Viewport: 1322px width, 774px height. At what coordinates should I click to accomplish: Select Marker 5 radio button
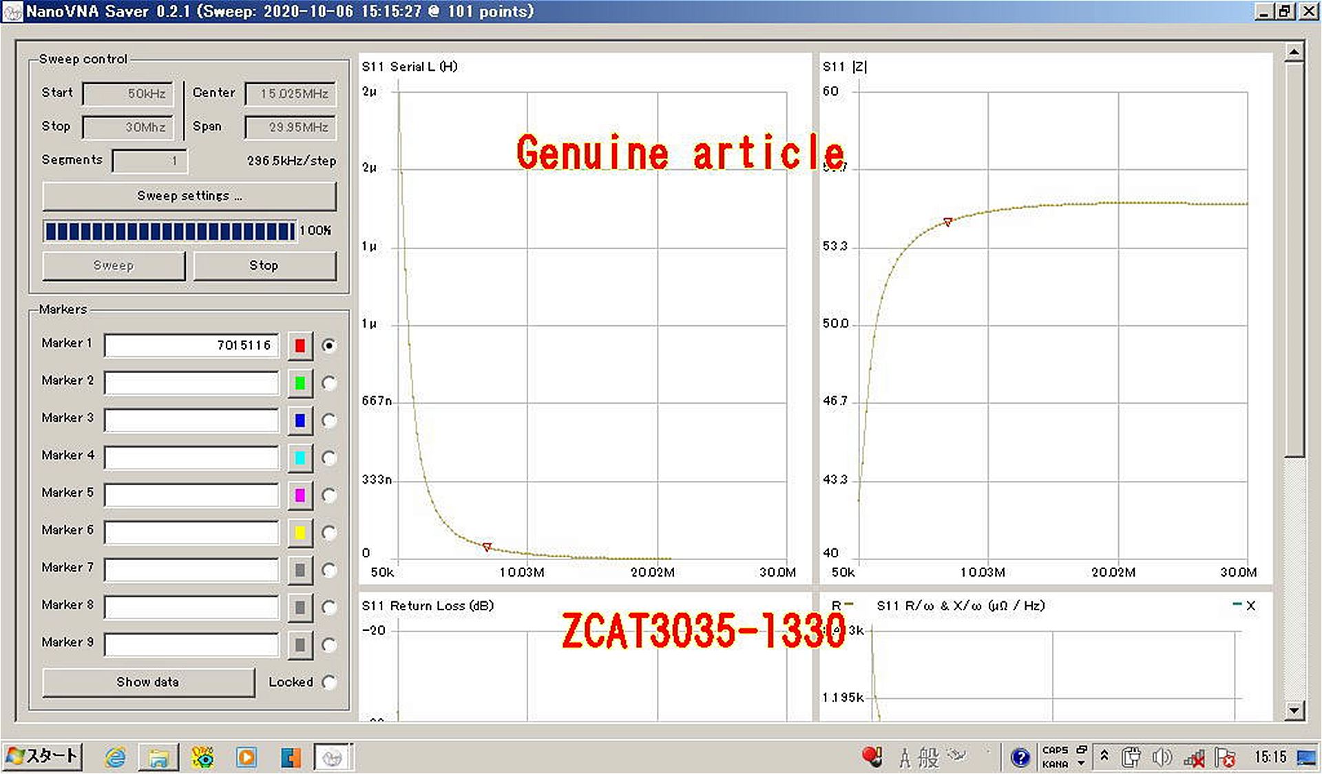[x=329, y=495]
